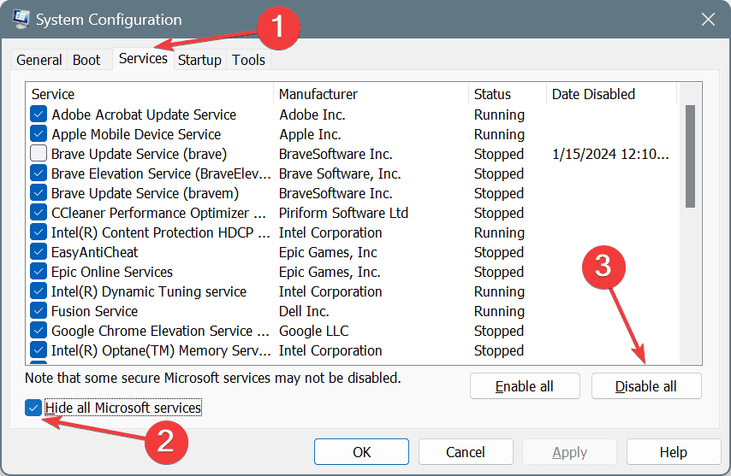Select the Google LLC manufacturer cell
This screenshot has height=476, width=731.
point(314,331)
